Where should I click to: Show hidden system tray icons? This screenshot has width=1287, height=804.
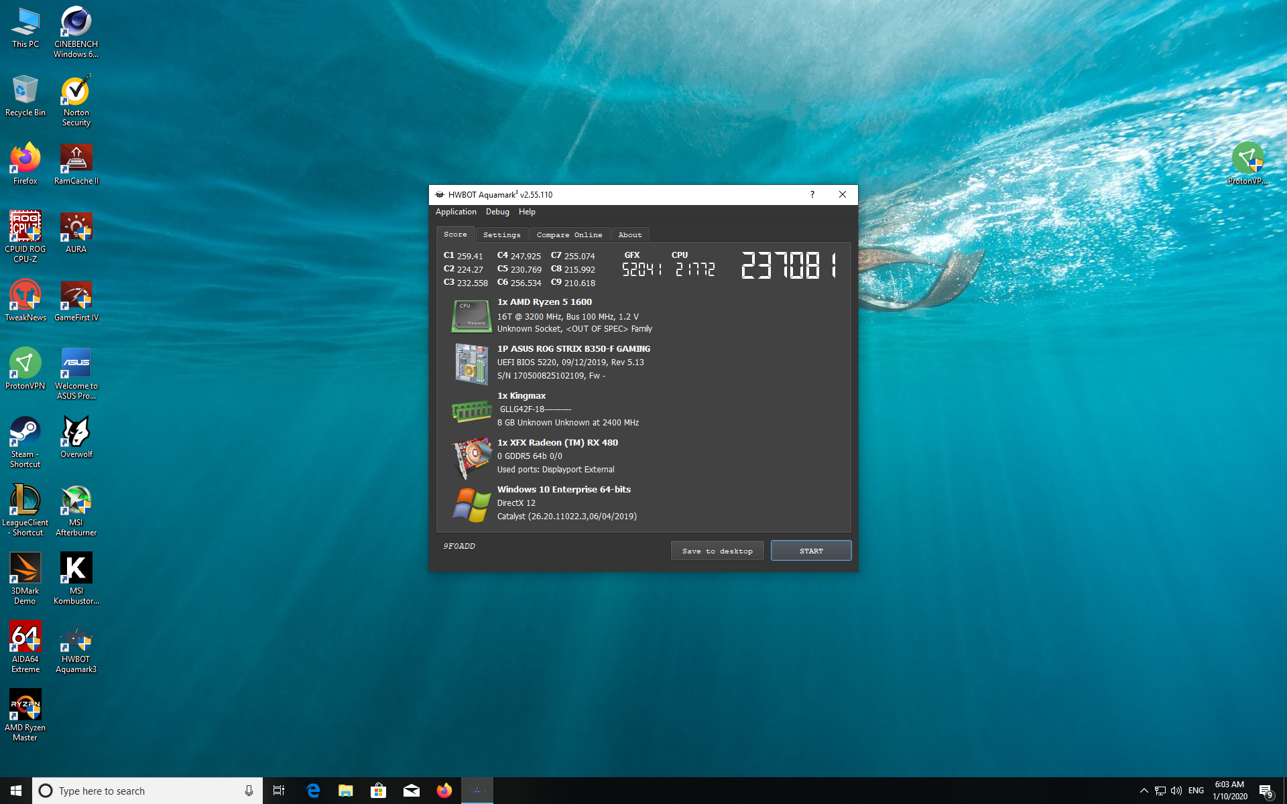pos(1144,791)
